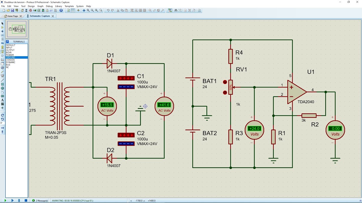This screenshot has height=203, width=362.
Task: Select OUTPUT in the terminals list
Action: [17, 50]
